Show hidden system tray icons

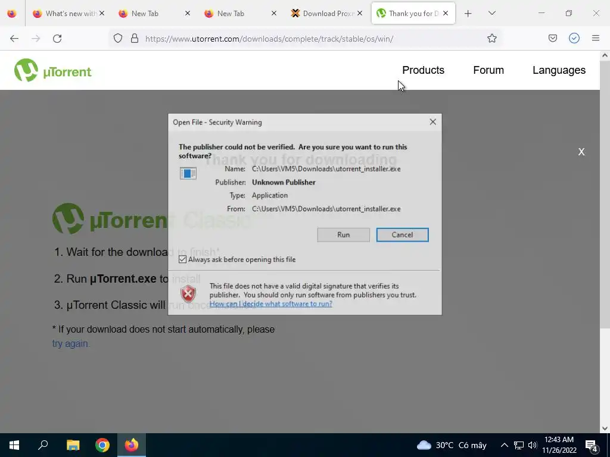coord(504,445)
